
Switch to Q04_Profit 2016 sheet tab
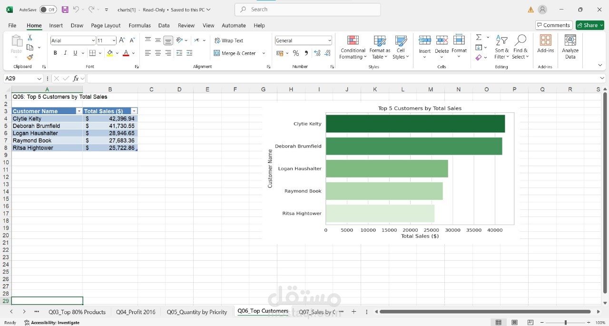point(136,312)
